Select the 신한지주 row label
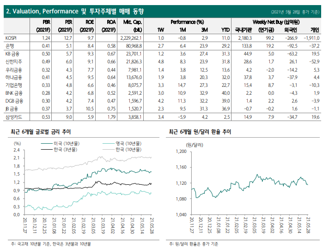The image size is (323, 249). pos(13,62)
